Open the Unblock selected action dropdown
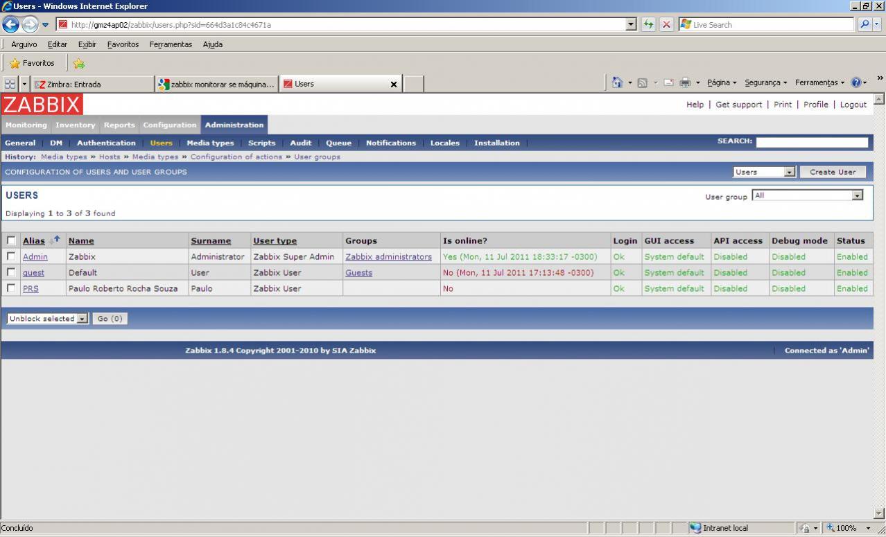 coord(48,319)
